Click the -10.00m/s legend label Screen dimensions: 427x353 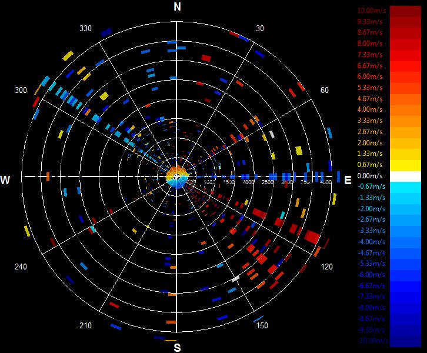(373, 341)
